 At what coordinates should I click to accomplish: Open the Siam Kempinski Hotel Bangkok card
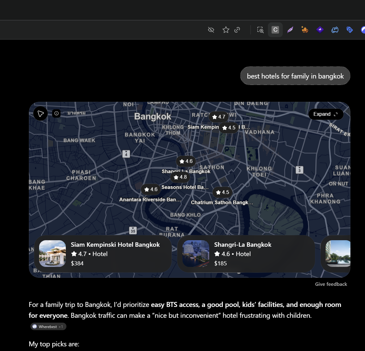tap(103, 254)
